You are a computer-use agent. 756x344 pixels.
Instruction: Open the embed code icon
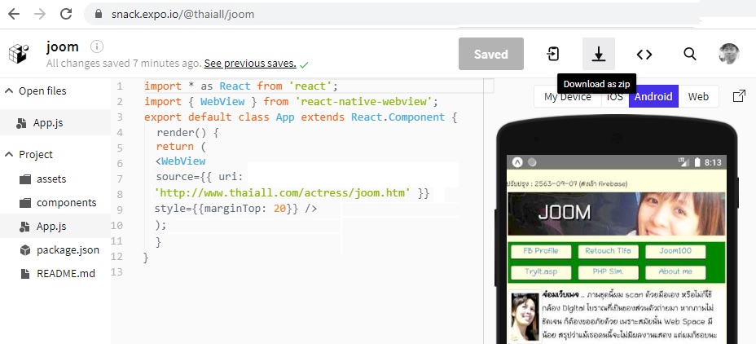pos(644,54)
